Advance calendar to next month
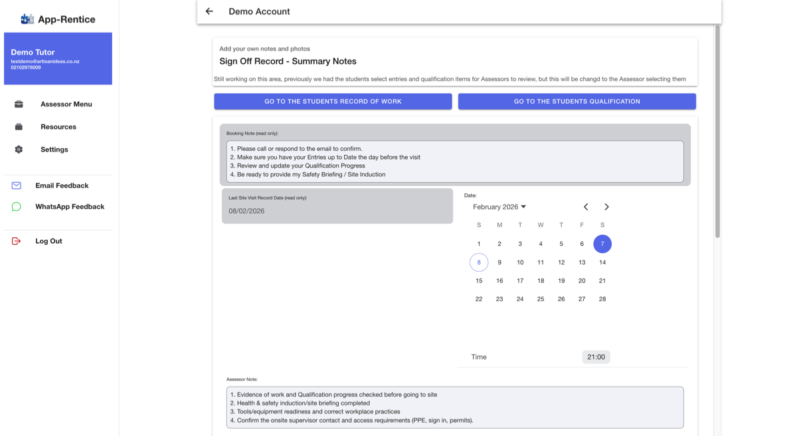The image size is (797, 436). coord(606,207)
